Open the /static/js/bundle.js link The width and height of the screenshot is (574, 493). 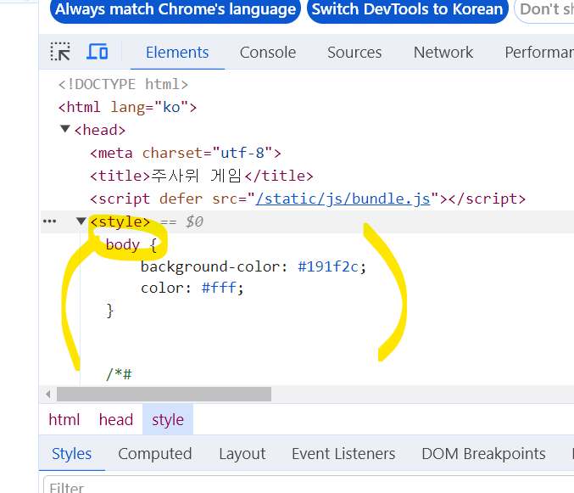(x=343, y=199)
